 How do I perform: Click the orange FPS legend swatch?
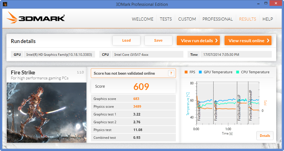pyautogui.click(x=186, y=72)
